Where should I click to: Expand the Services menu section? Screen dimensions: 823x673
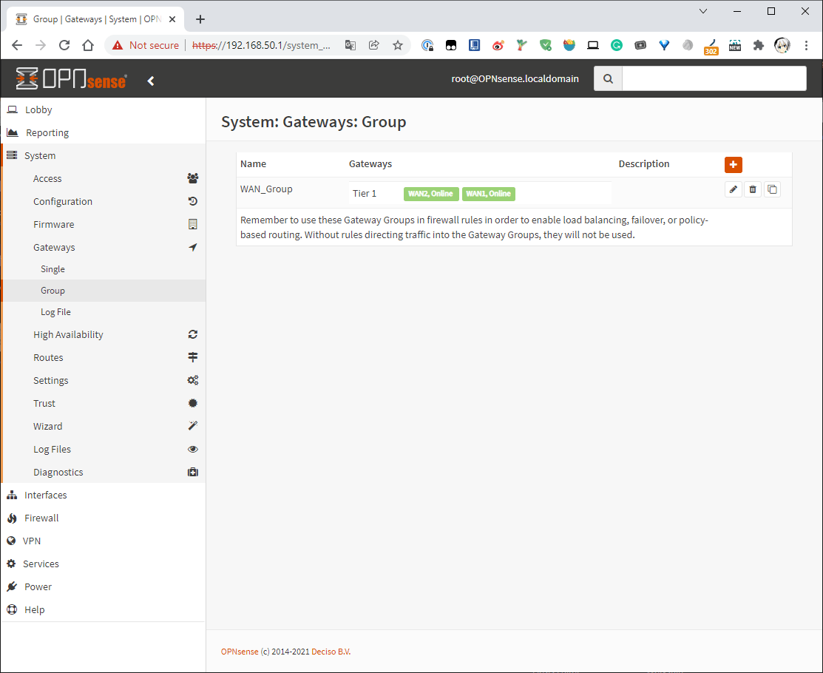[41, 564]
